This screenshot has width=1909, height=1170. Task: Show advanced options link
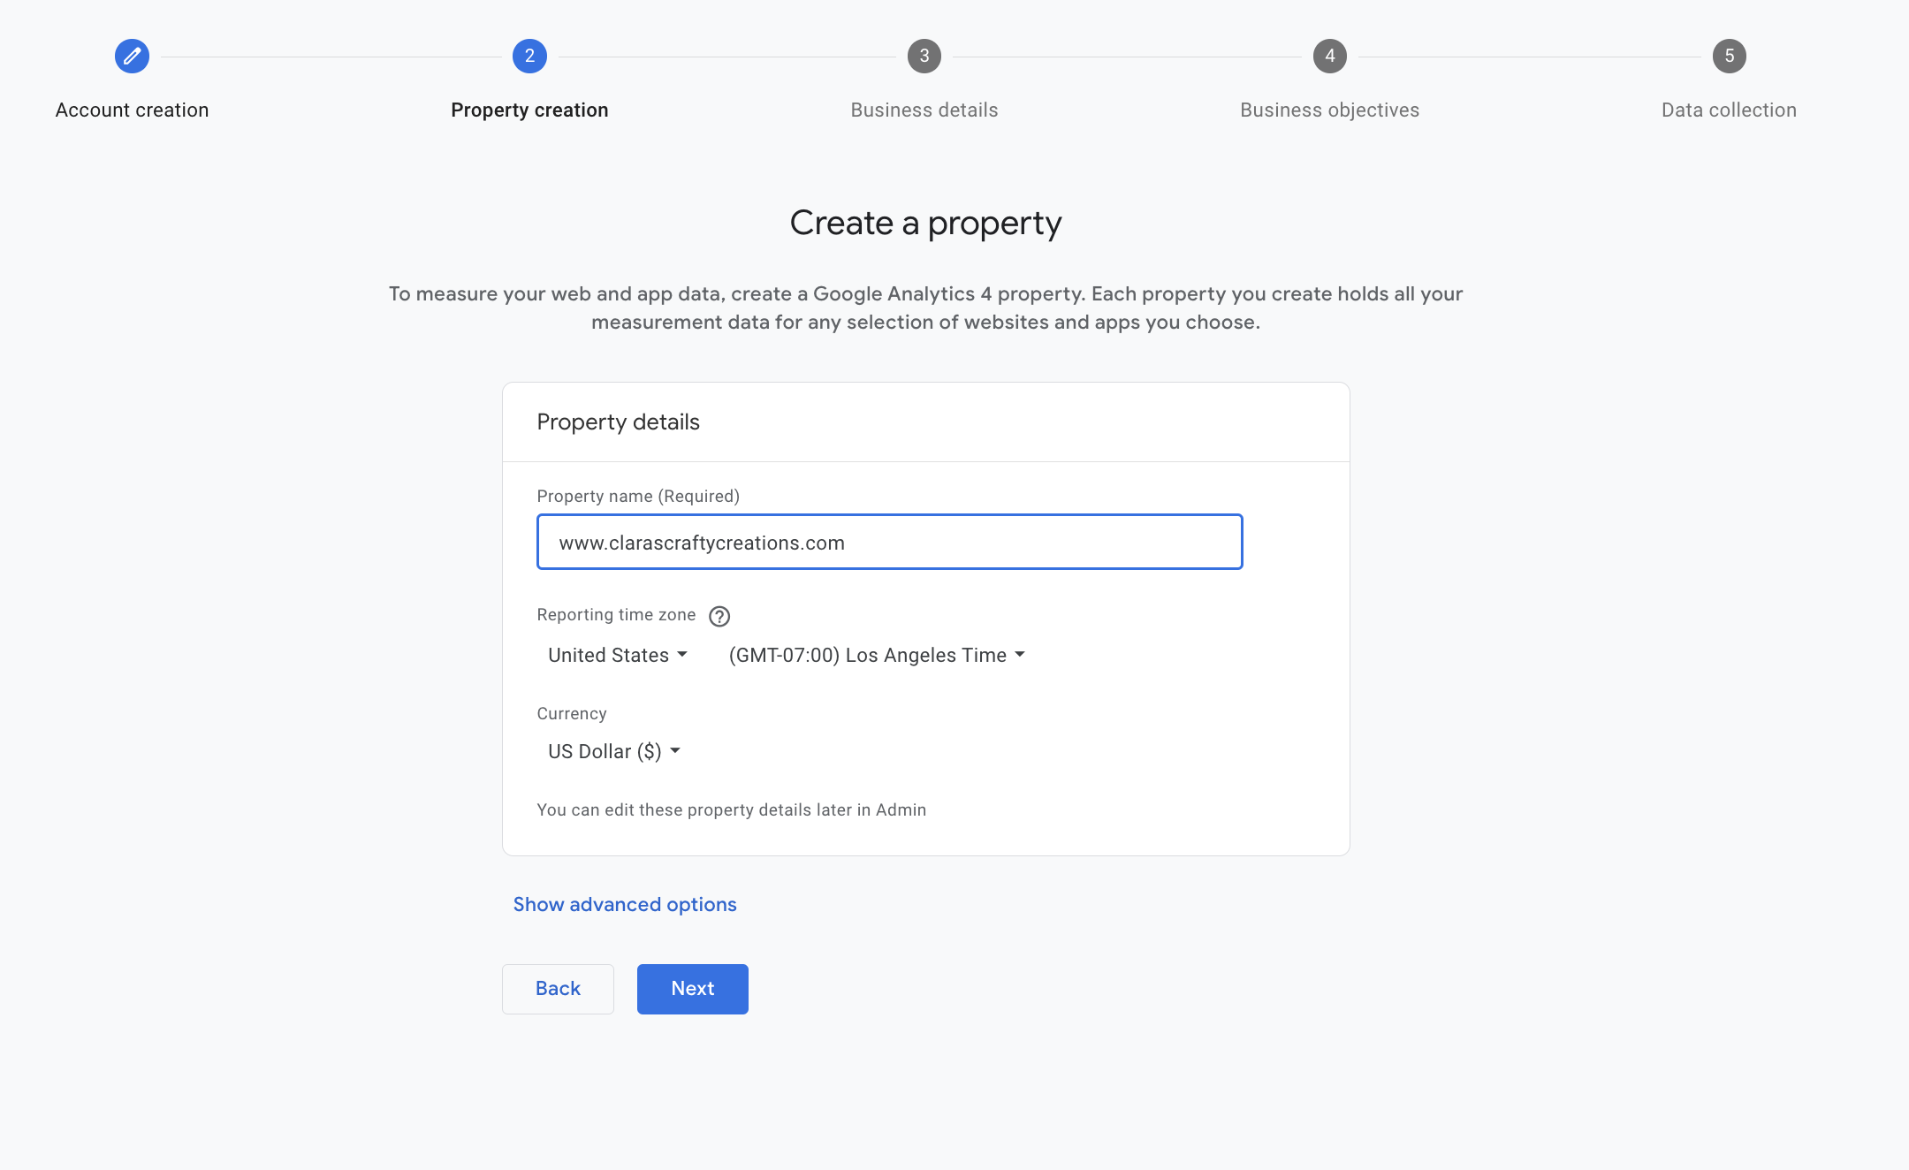click(625, 904)
